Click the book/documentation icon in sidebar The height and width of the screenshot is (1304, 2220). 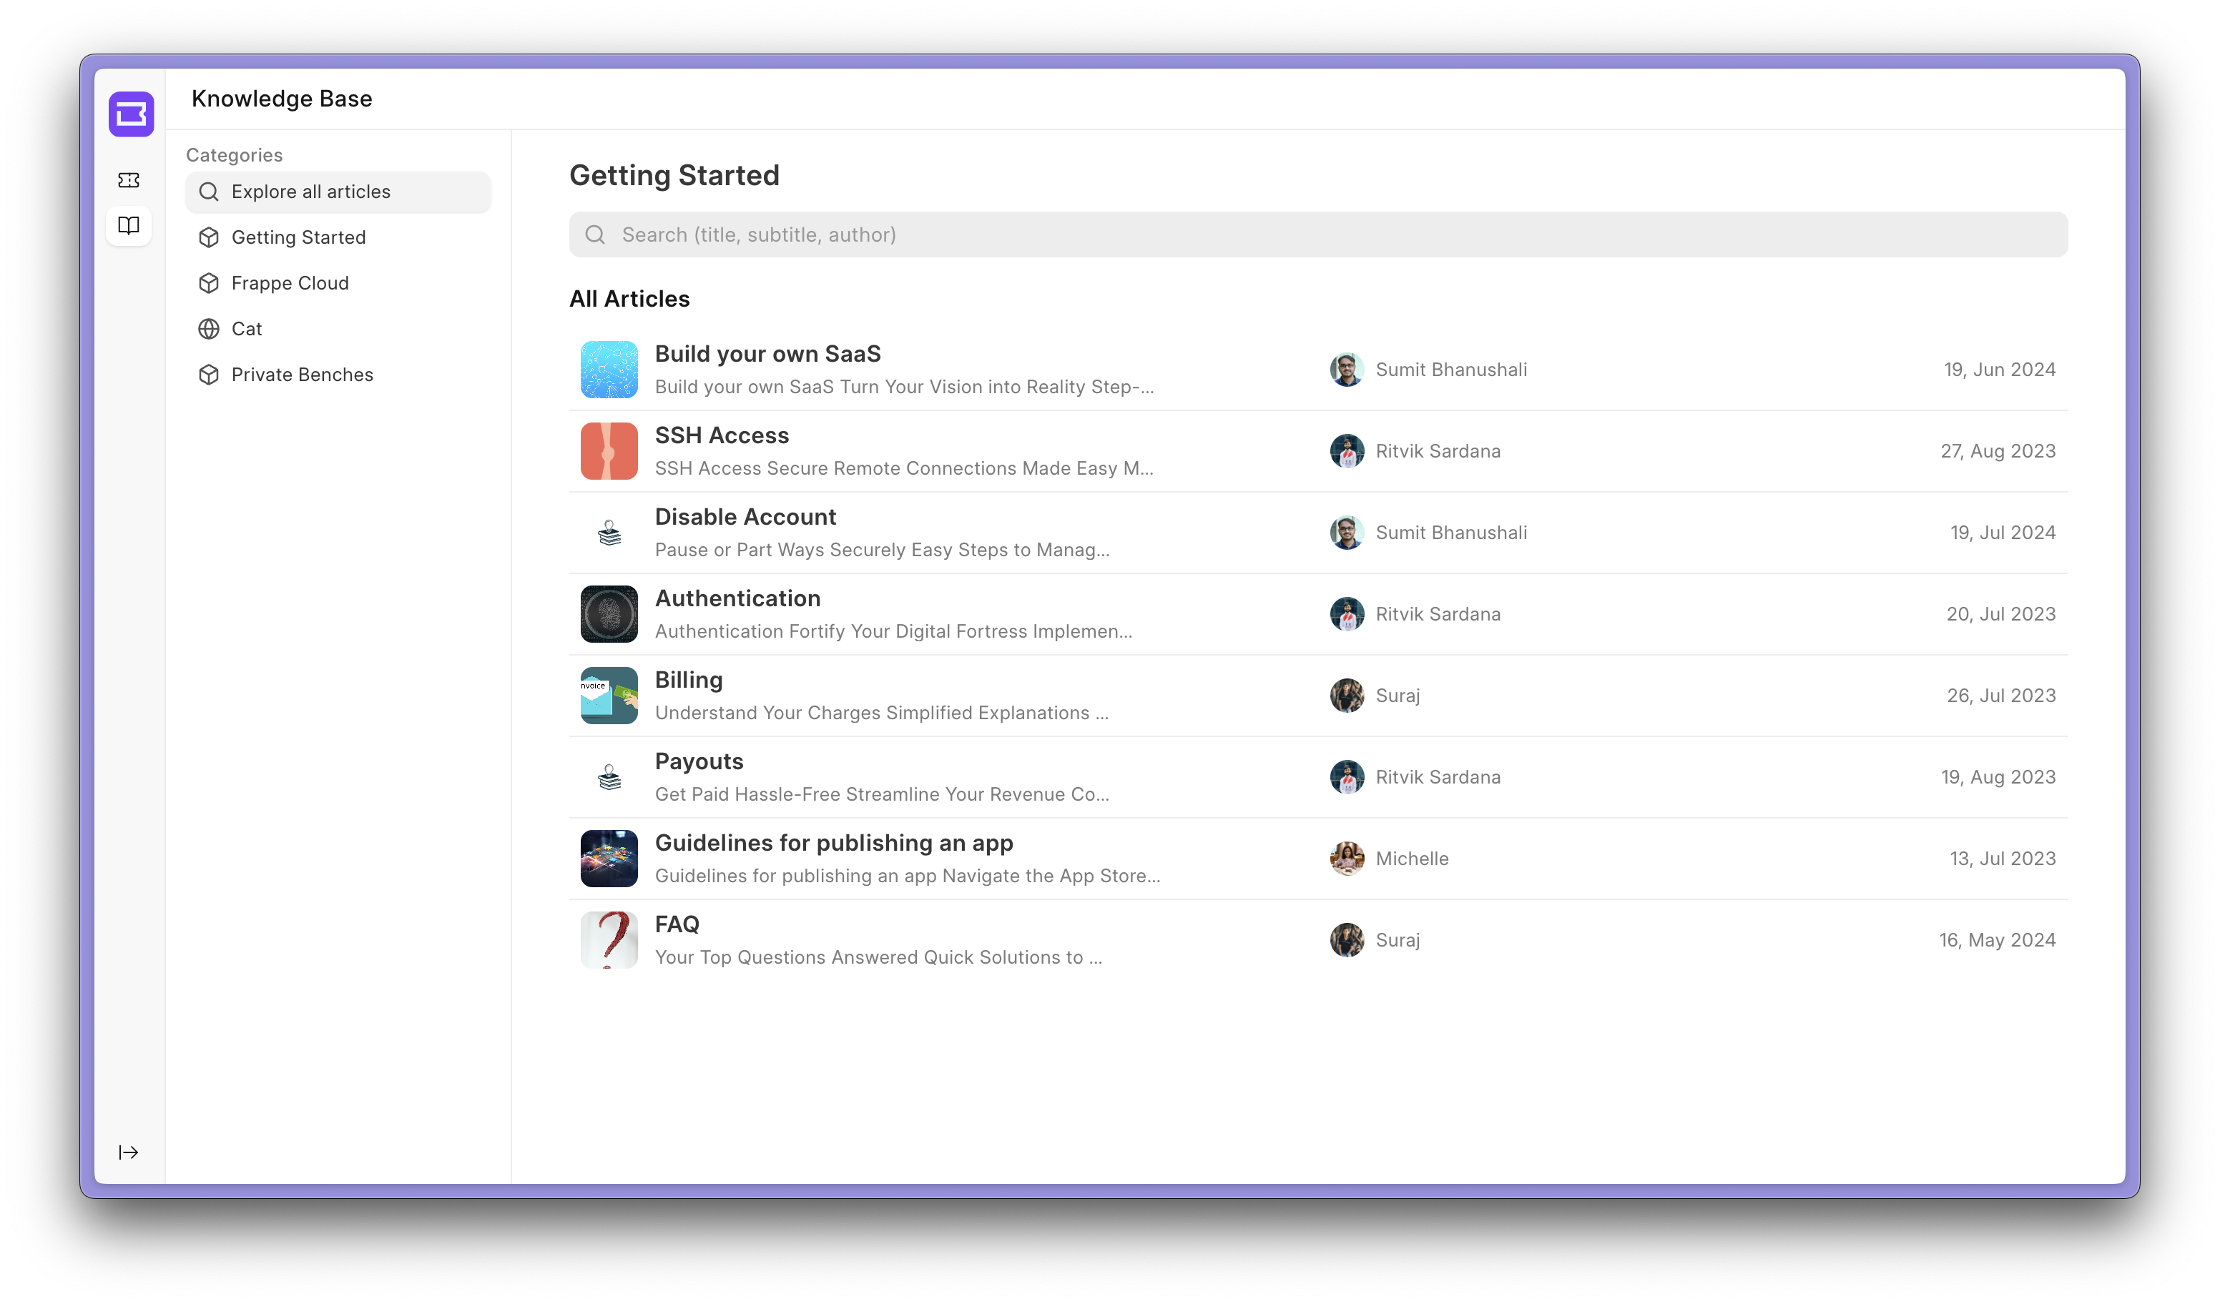(x=130, y=225)
